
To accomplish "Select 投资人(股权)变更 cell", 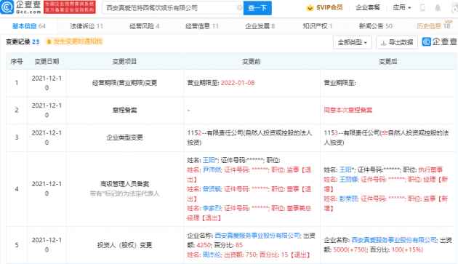I will tap(125, 245).
